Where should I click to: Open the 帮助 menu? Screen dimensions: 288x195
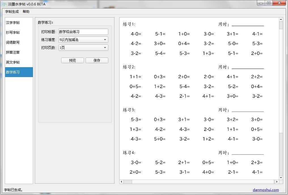point(26,12)
